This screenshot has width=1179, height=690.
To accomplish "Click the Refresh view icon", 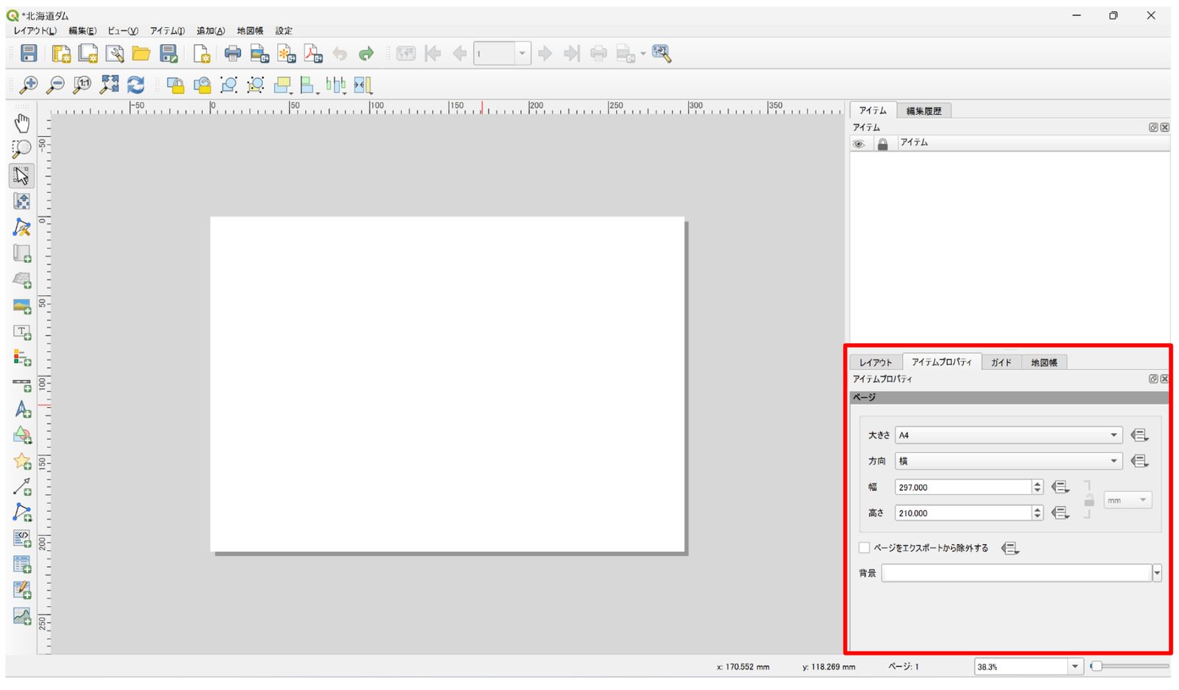I will coord(136,85).
